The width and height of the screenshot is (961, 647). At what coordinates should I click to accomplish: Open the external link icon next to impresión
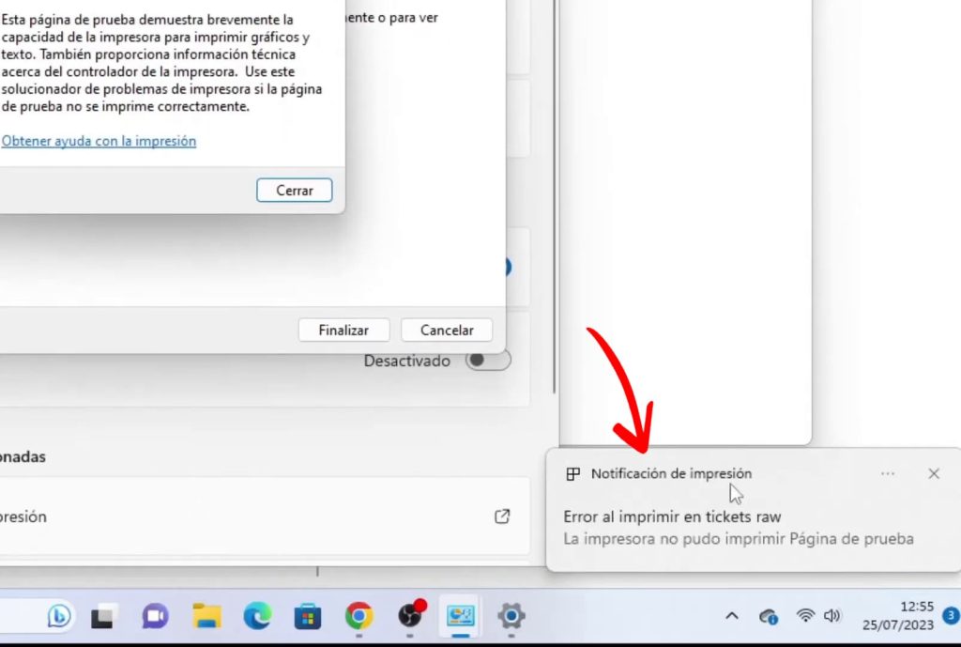(503, 516)
